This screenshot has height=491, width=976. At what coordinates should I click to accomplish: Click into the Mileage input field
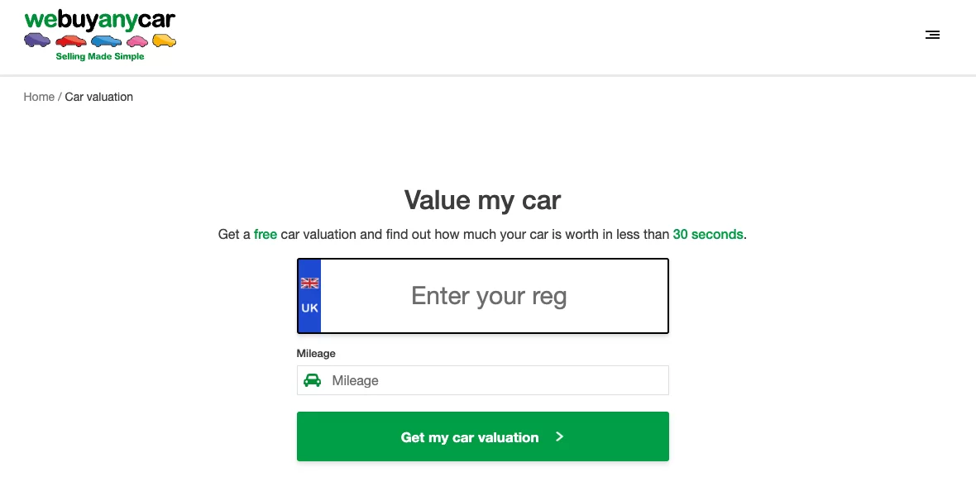tap(496, 380)
